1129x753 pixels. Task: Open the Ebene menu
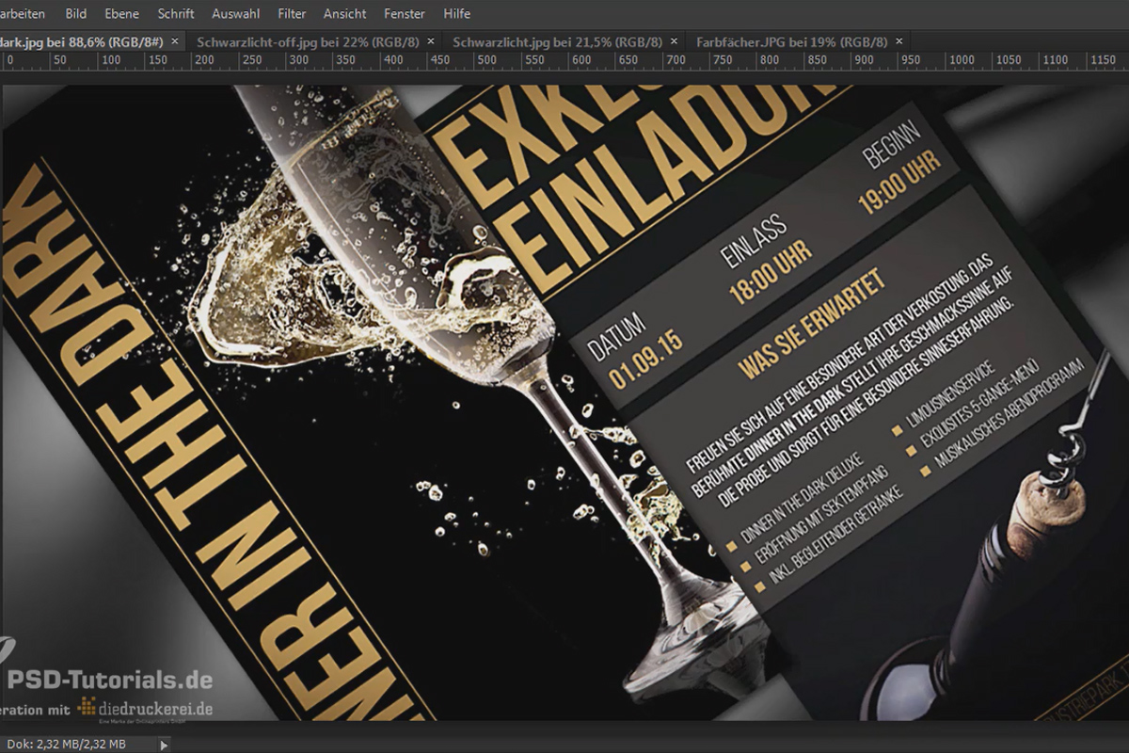(x=121, y=14)
